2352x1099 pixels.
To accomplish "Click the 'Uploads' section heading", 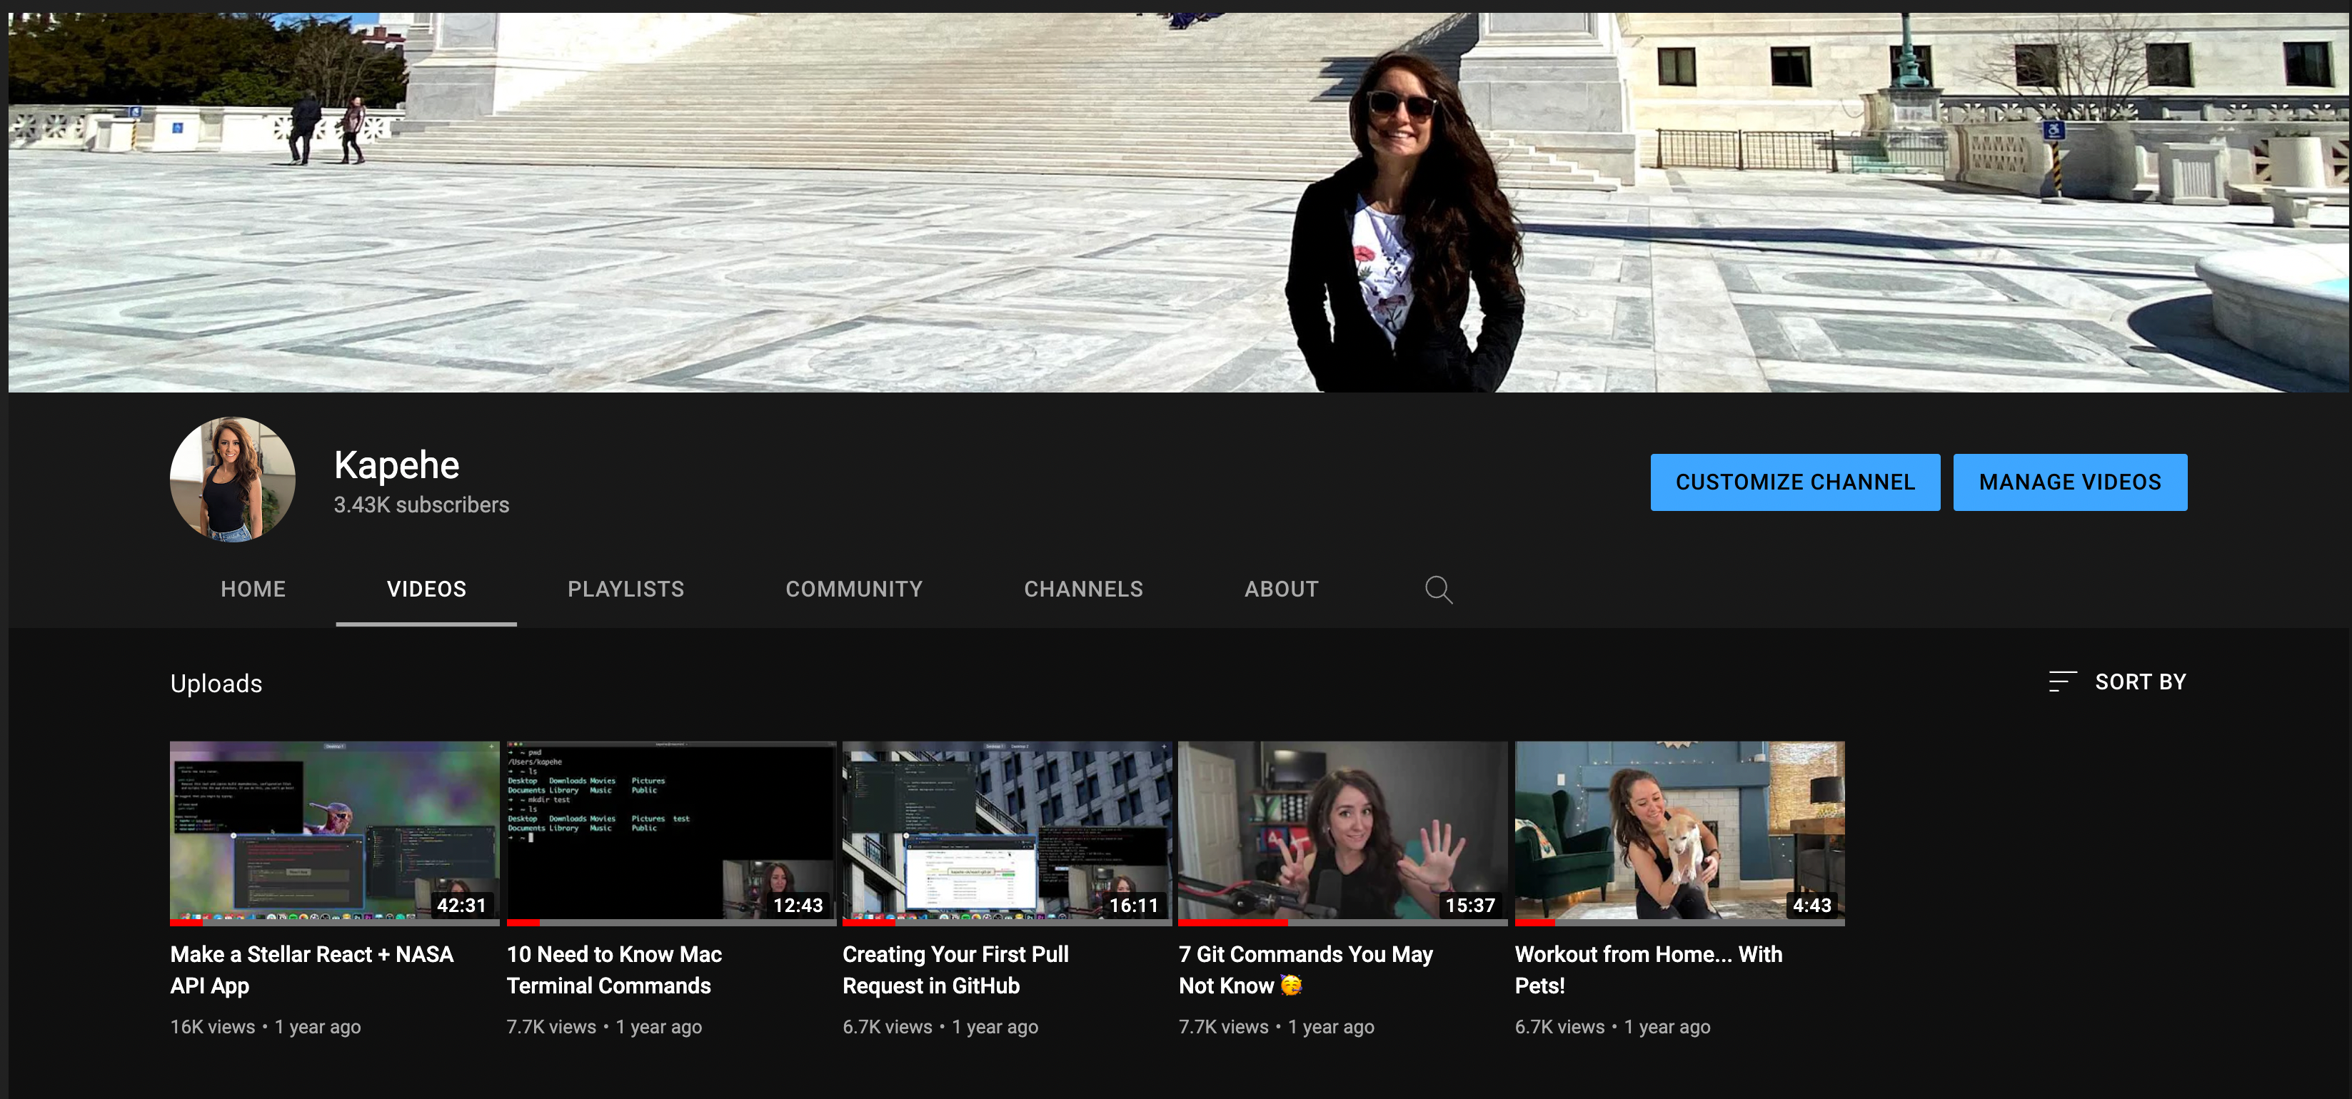I will click(x=216, y=684).
